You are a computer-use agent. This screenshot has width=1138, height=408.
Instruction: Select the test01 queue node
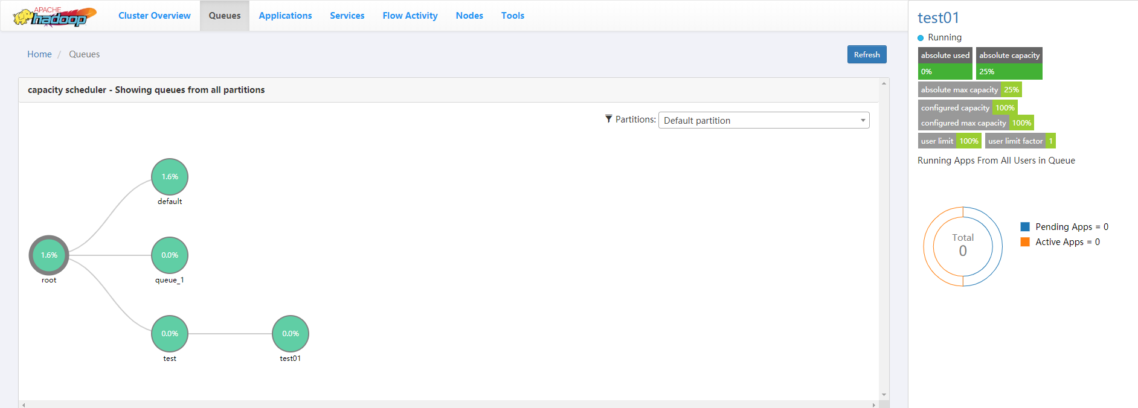coord(291,334)
